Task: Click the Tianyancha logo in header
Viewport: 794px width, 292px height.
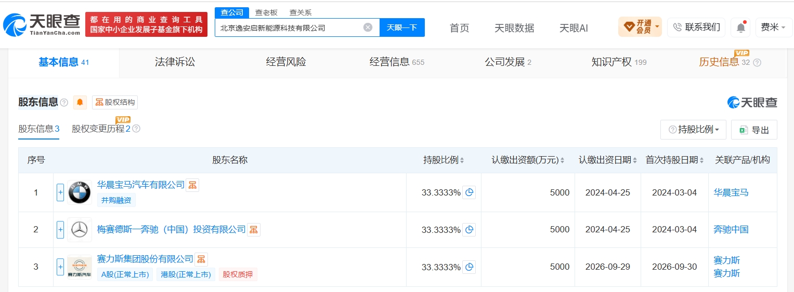Action: pyautogui.click(x=42, y=24)
